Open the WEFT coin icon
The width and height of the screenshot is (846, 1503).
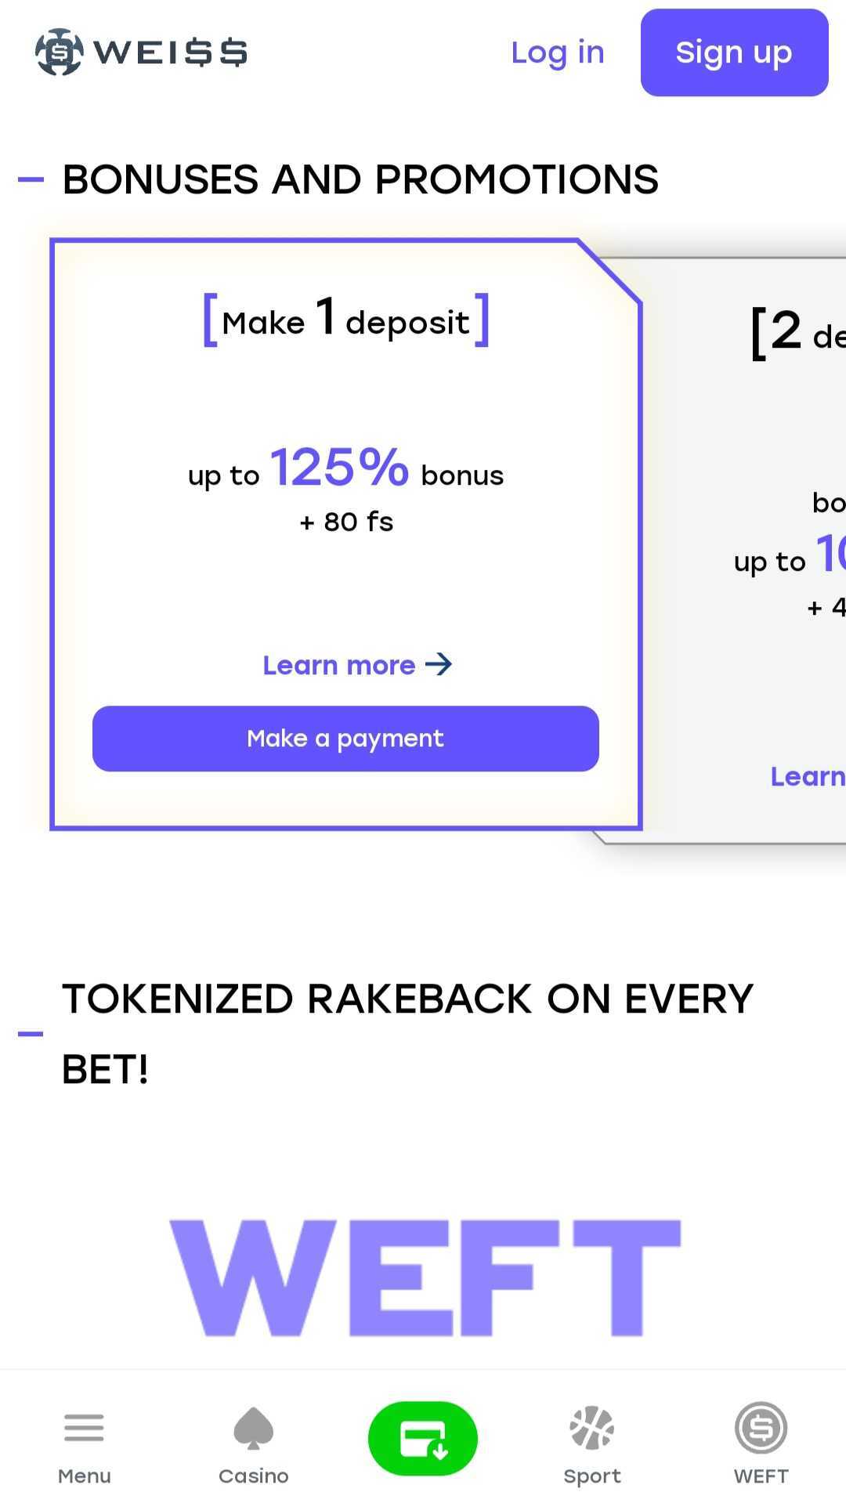pyautogui.click(x=761, y=1427)
